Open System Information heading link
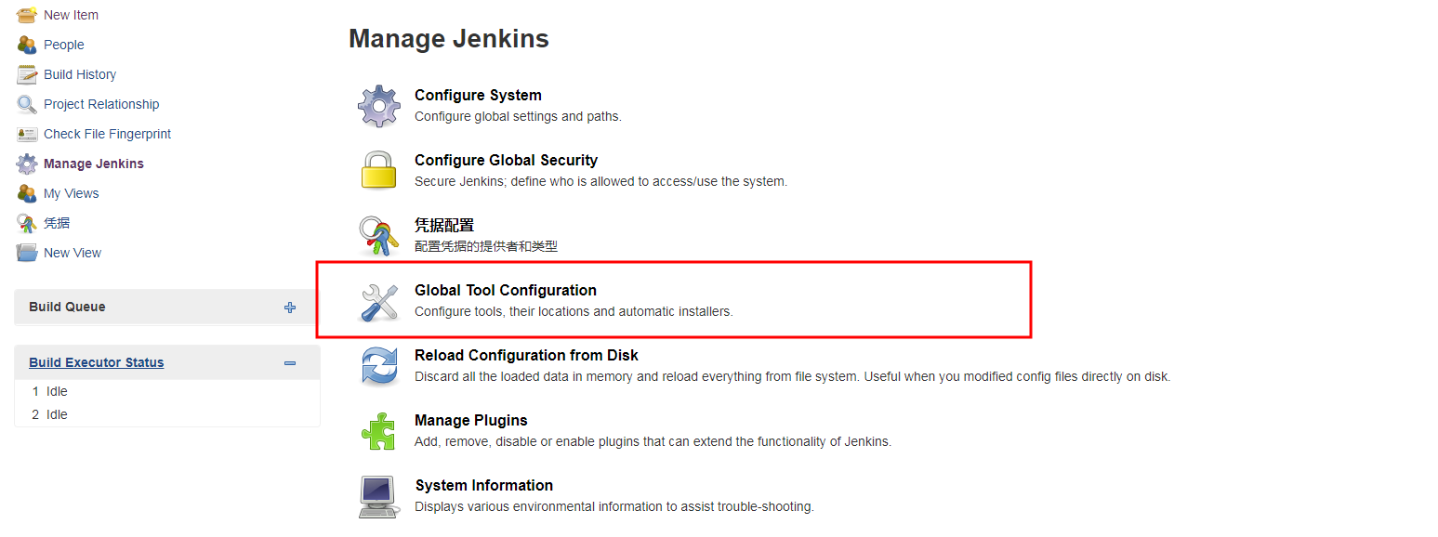This screenshot has width=1438, height=537. coord(484,485)
